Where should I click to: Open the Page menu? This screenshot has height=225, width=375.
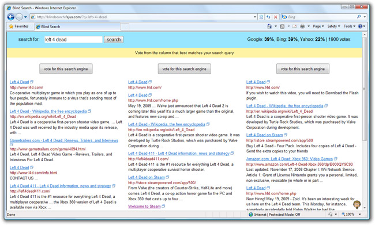coord(318,26)
